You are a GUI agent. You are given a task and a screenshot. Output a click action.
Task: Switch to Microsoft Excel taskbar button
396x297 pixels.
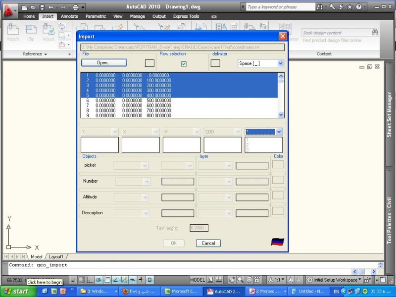[x=181, y=291]
